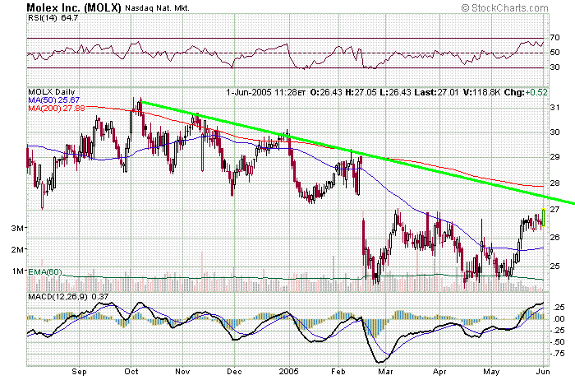Click the 'MACD(12,26,9) 0.37' label
575x380 pixels.
(x=68, y=297)
